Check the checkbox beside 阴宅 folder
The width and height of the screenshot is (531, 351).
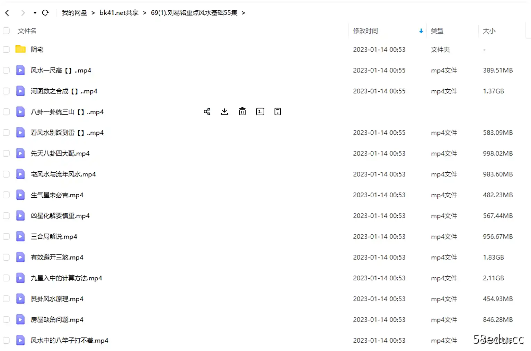pyautogui.click(x=6, y=49)
